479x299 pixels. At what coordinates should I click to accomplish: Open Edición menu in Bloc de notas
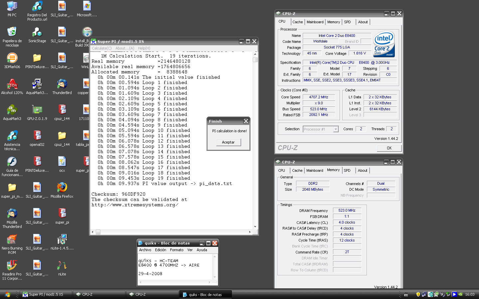coord(160,250)
